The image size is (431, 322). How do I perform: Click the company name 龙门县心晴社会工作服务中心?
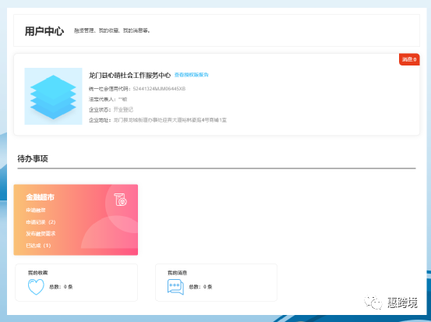coord(129,75)
